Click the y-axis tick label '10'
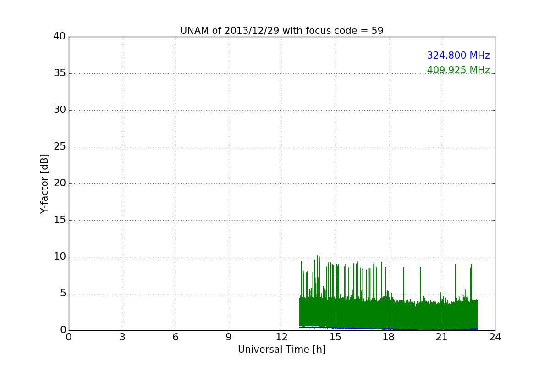The image size is (550, 367). click(x=60, y=257)
